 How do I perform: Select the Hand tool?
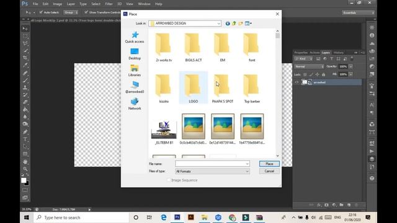tap(25, 162)
